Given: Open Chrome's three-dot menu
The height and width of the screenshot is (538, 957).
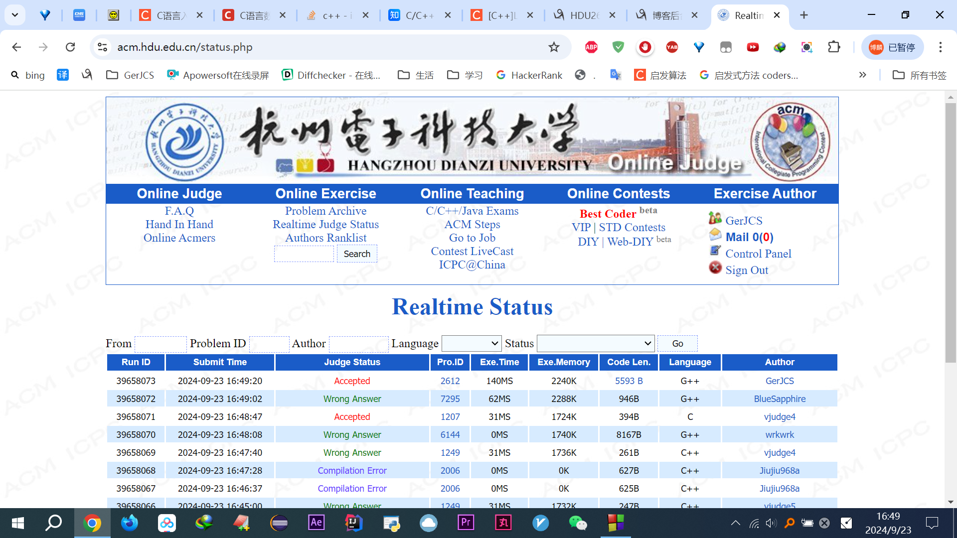Looking at the screenshot, I should click(940, 47).
